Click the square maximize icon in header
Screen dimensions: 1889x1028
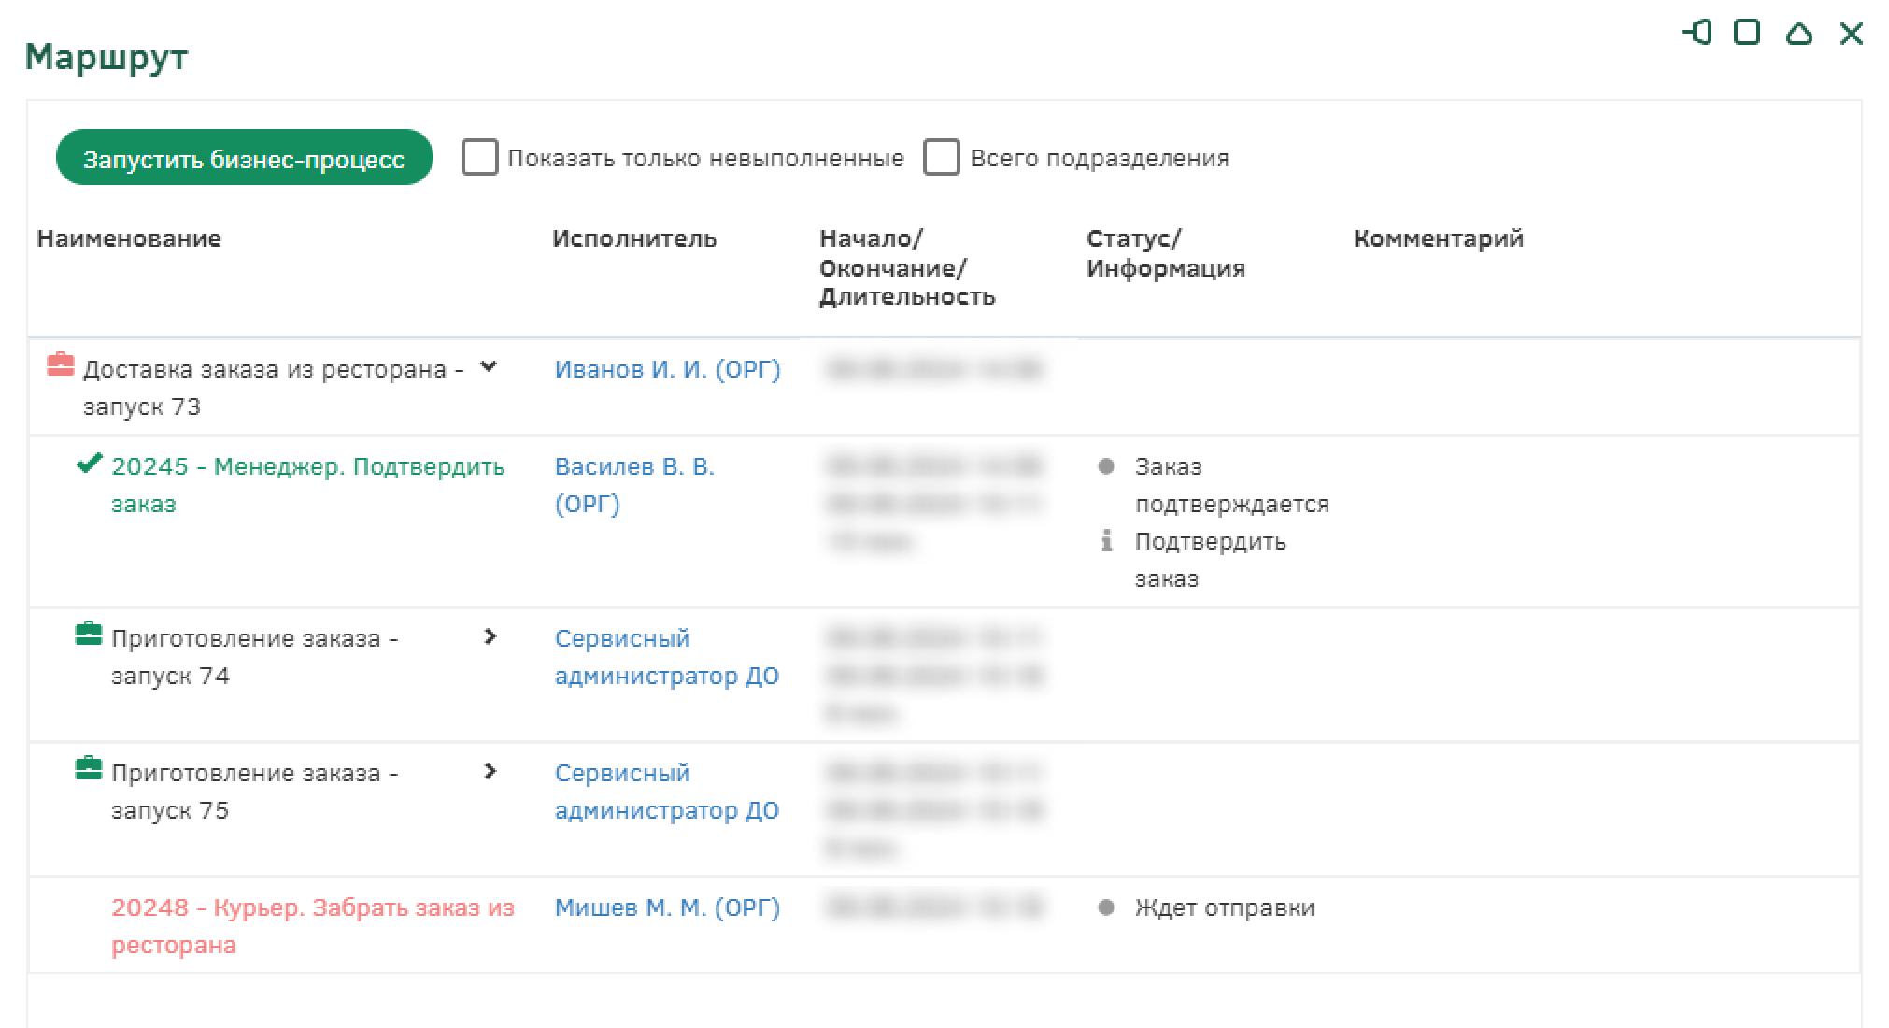[x=1747, y=34]
